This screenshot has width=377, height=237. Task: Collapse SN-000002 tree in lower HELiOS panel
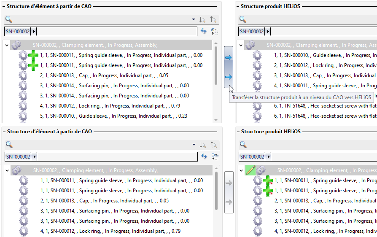pos(241,170)
